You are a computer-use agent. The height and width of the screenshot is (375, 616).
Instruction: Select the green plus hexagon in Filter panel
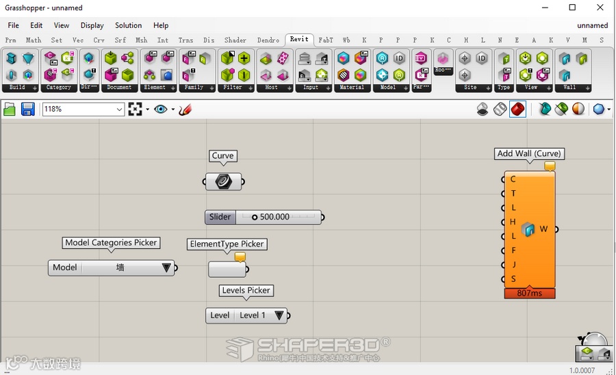coord(244,58)
